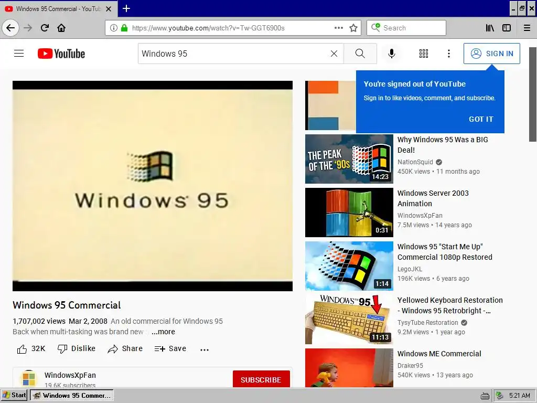The height and width of the screenshot is (403, 537).
Task: Open the Yellowed Keyboard Restoration title
Action: (x=449, y=305)
